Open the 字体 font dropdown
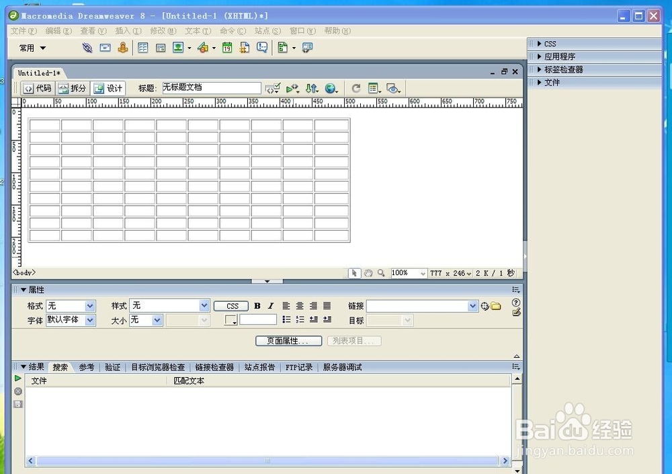The height and width of the screenshot is (474, 672). (x=89, y=320)
